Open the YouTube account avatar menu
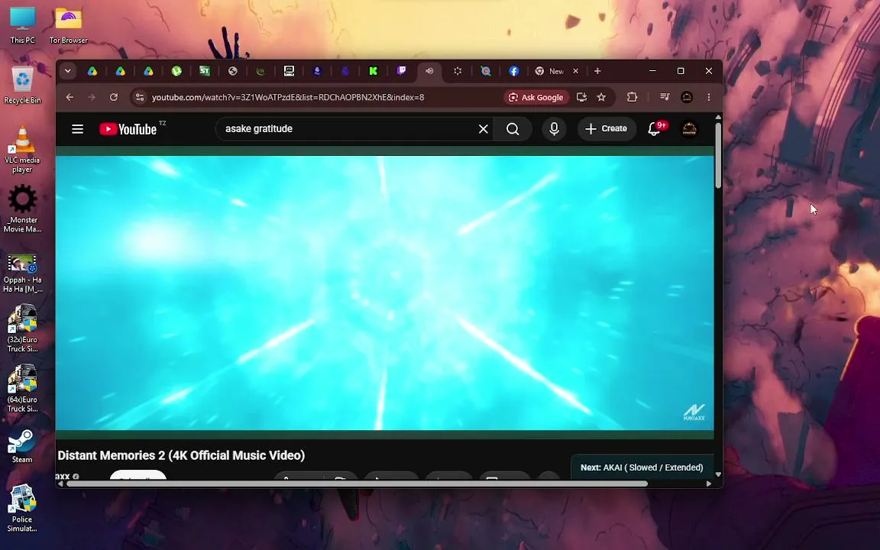The height and width of the screenshot is (550, 880). (689, 129)
